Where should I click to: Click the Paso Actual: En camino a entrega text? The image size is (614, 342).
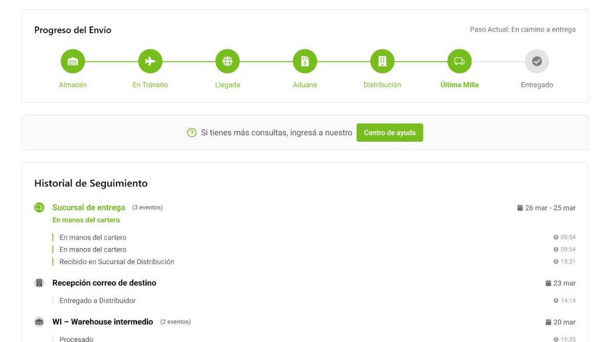(x=523, y=30)
